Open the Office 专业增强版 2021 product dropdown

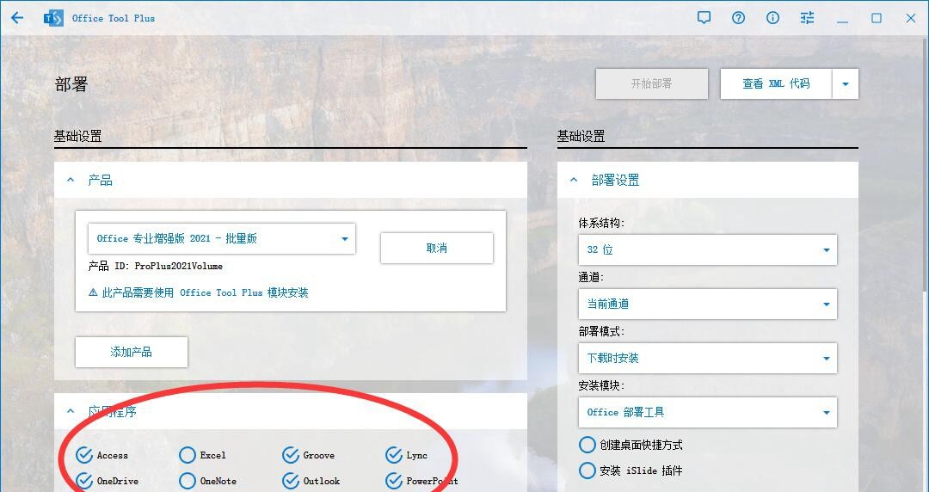(222, 238)
